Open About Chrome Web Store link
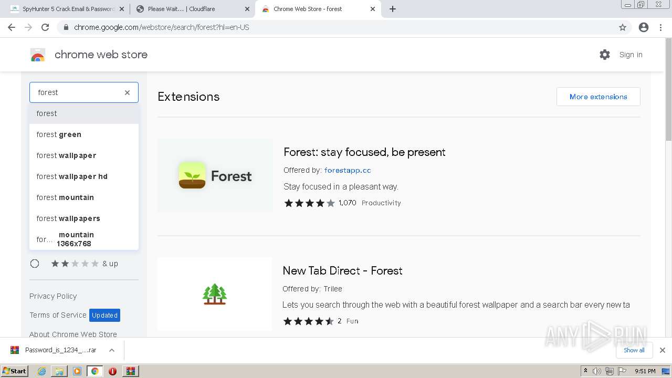The width and height of the screenshot is (672, 378). pyautogui.click(x=73, y=334)
